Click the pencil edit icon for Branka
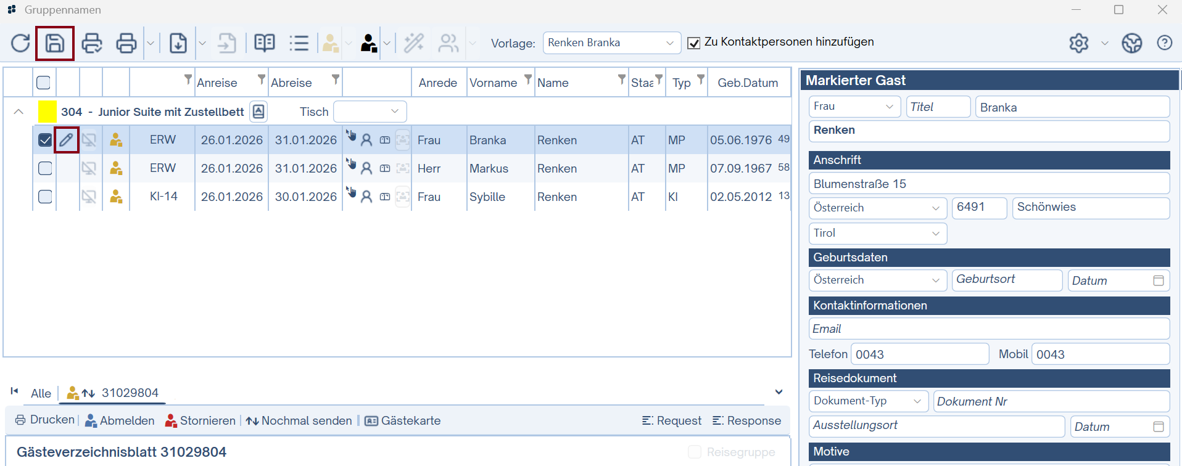Viewport: 1182px width, 466px height. (x=66, y=140)
